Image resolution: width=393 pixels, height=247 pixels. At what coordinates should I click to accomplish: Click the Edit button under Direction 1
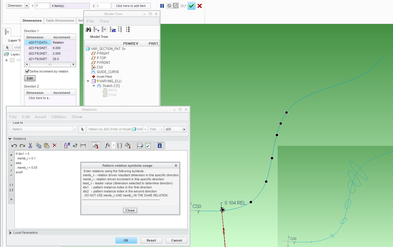click(x=30, y=78)
